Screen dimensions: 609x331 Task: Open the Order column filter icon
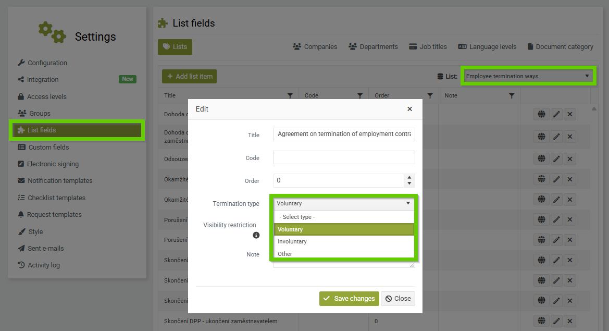tap(430, 95)
